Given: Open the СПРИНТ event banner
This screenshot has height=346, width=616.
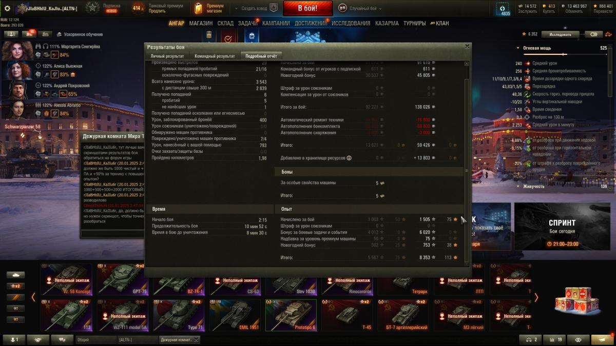Looking at the screenshot, I should pos(562,226).
